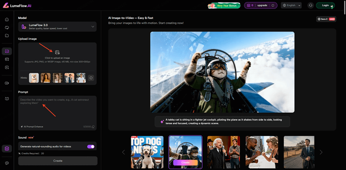Open the folder icon in left sidebar
This screenshot has width=346, height=170.
[7, 36]
